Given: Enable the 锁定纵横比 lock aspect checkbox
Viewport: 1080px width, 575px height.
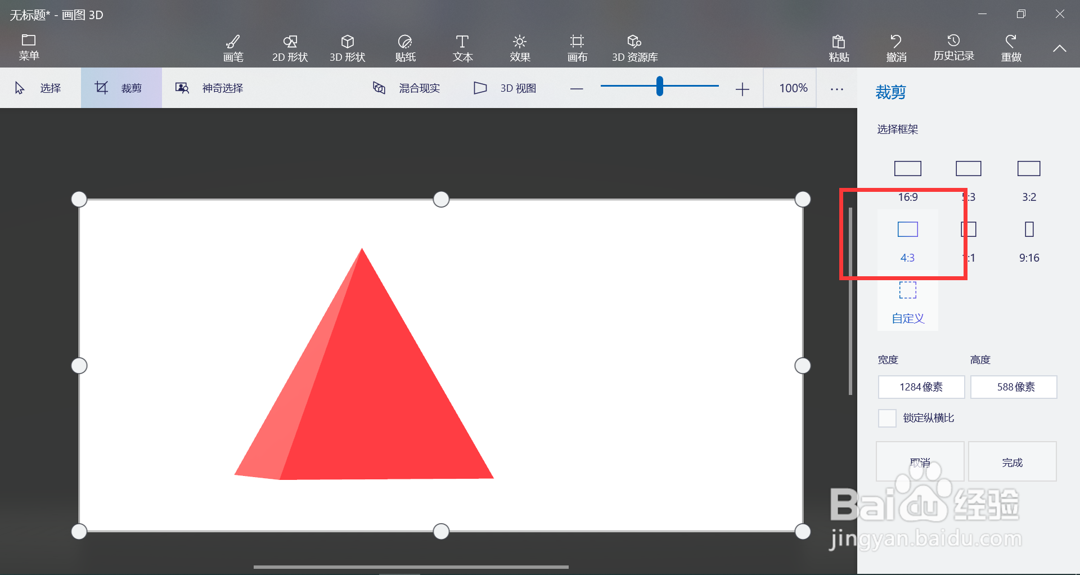Looking at the screenshot, I should pos(887,418).
